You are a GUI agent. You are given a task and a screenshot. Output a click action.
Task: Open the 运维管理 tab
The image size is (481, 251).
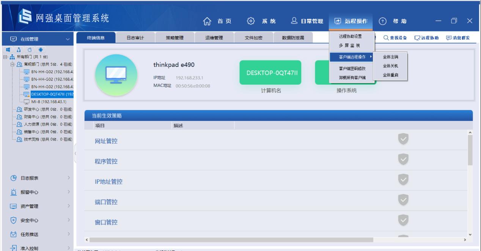pos(214,37)
